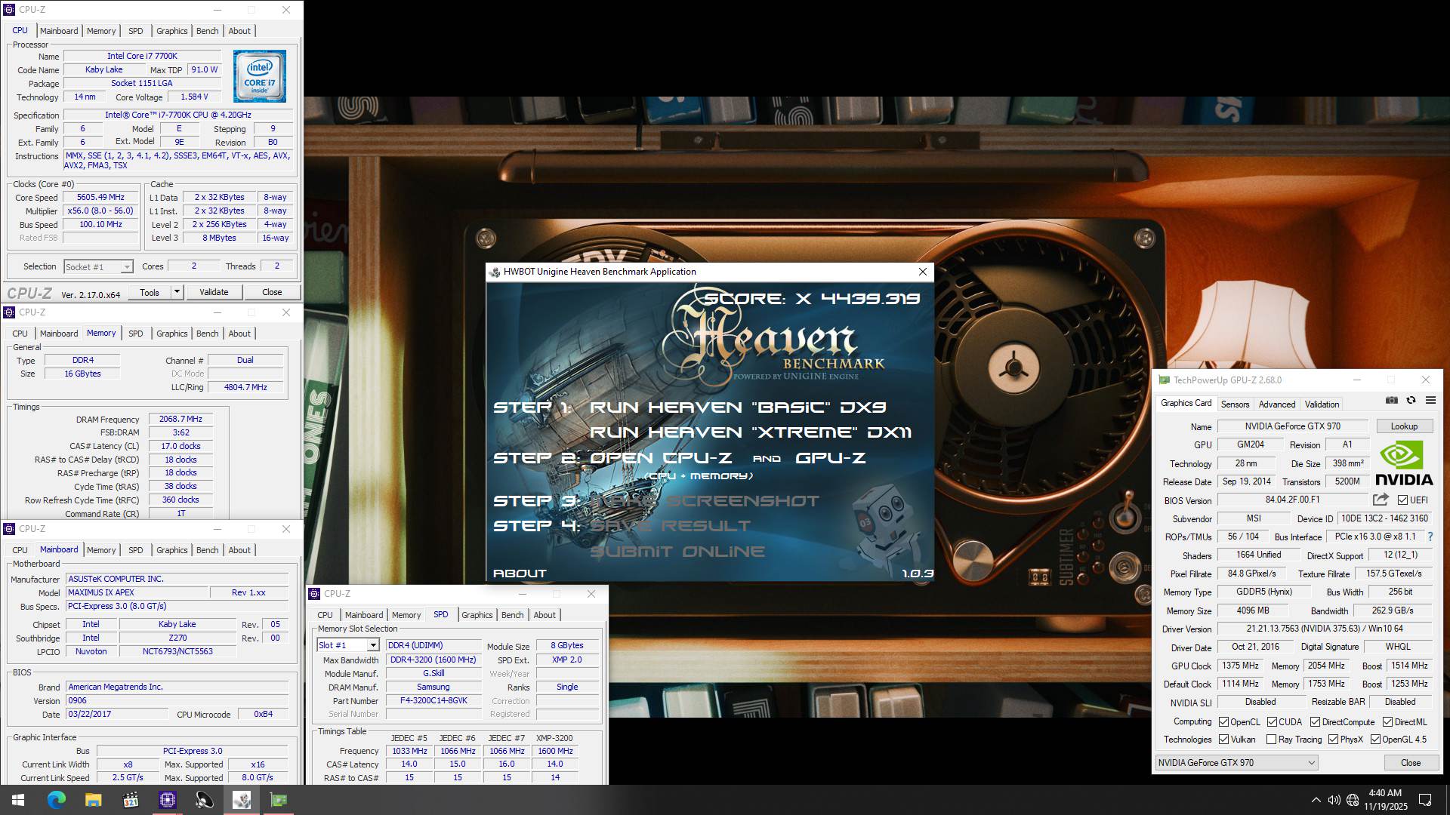Image resolution: width=1450 pixels, height=815 pixels.
Task: Click the GPU-Z taskbar icon
Action: coord(279,800)
